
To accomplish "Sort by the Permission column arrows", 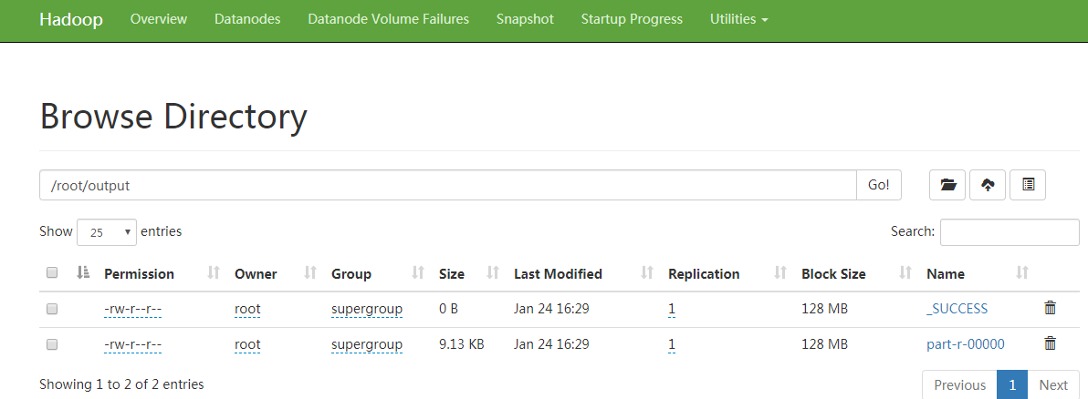I will (x=214, y=273).
